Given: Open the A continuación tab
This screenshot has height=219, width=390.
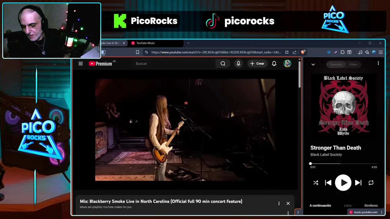Looking at the screenshot, I should (x=320, y=206).
